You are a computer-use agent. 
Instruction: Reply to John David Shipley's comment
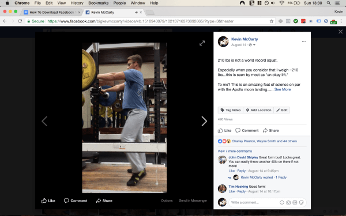[242, 171]
